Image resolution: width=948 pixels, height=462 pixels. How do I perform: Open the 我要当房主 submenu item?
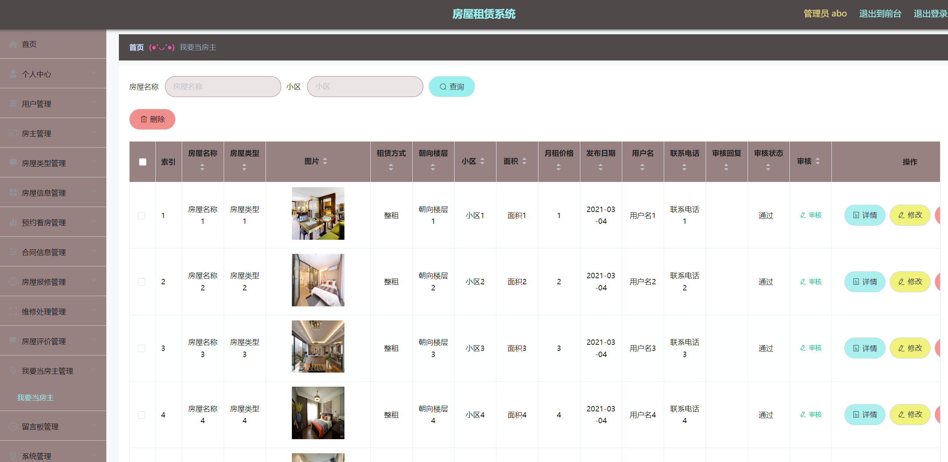pos(35,398)
